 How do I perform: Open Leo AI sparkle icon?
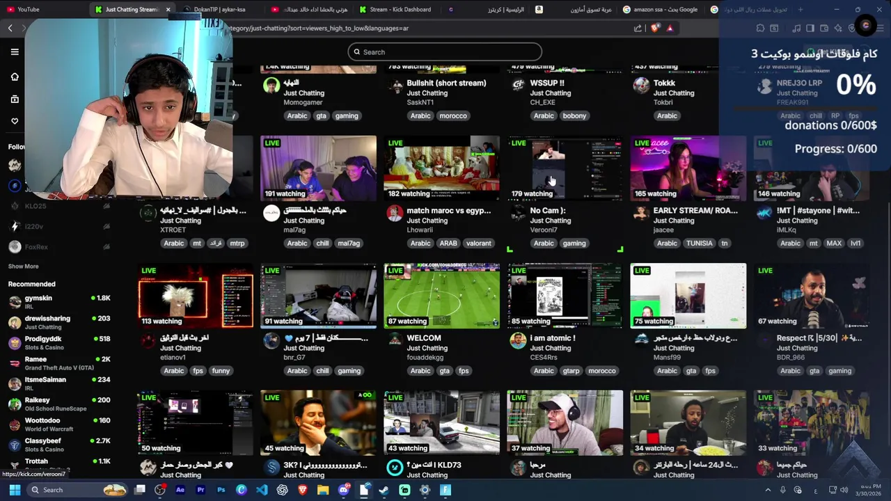(838, 29)
